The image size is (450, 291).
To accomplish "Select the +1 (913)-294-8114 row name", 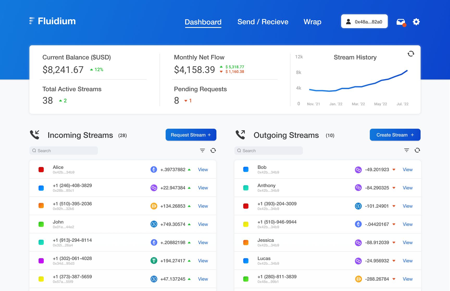I will pos(72,240).
